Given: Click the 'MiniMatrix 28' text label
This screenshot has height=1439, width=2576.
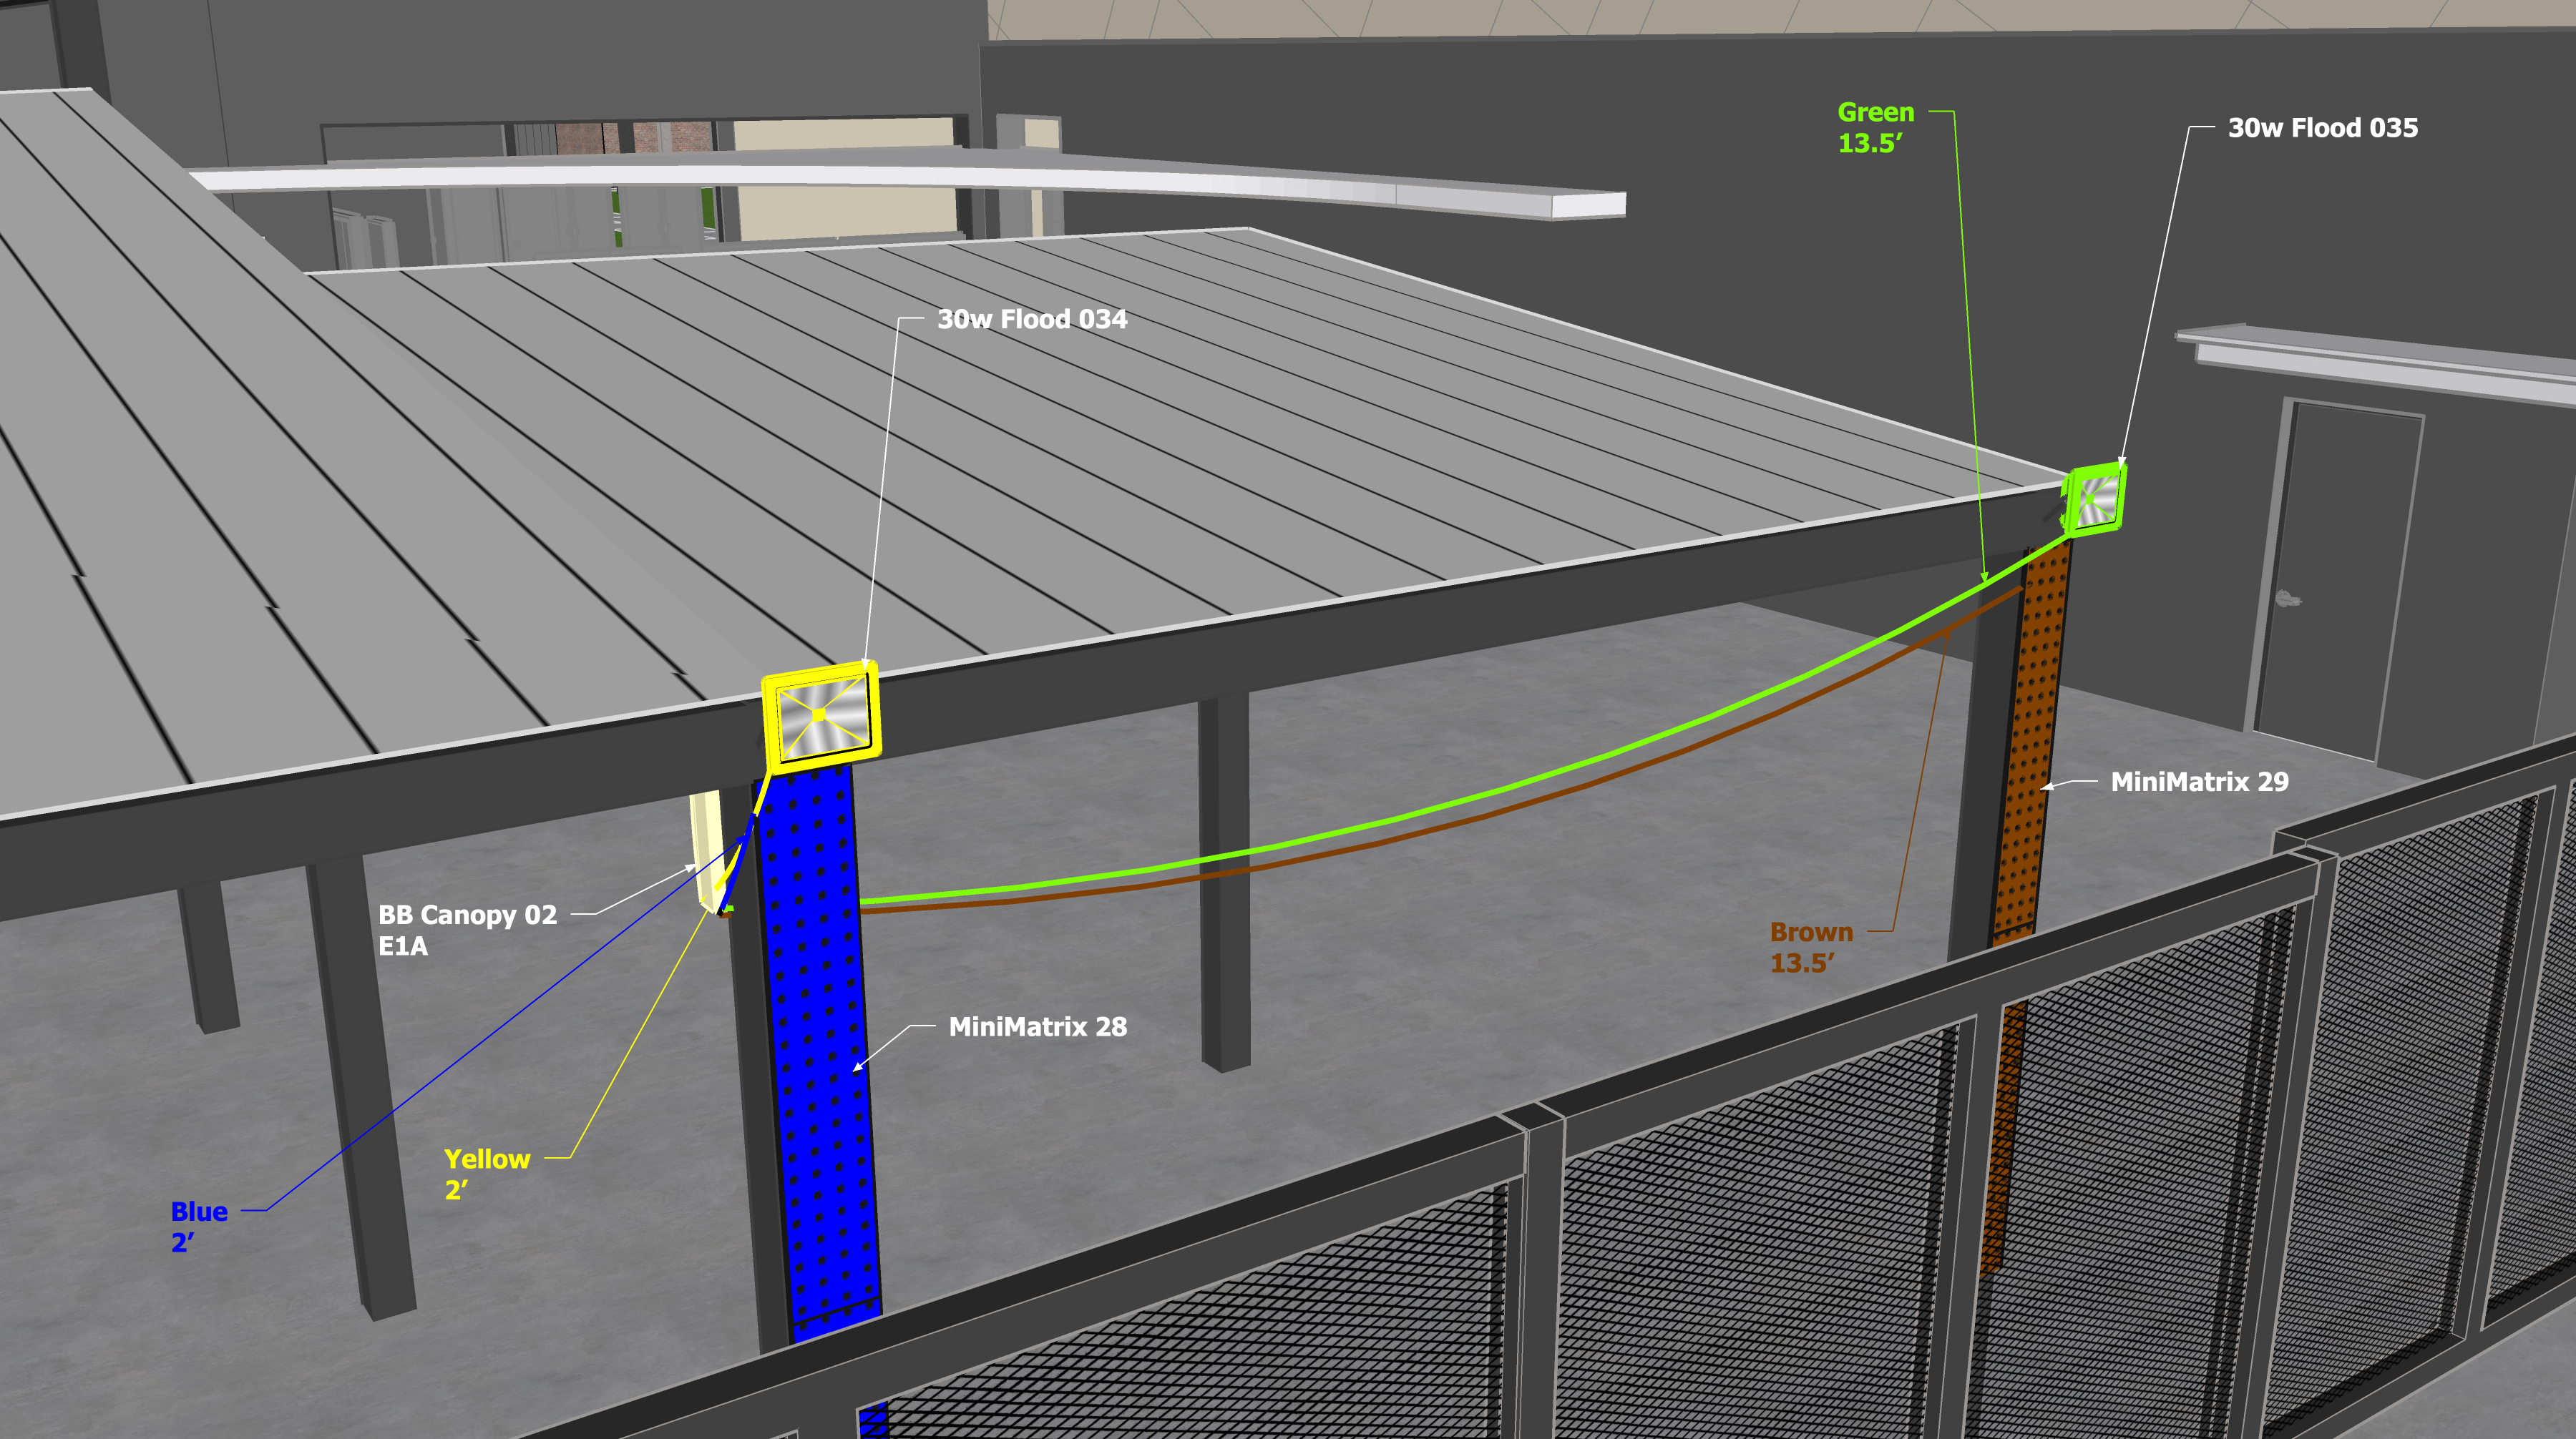Looking at the screenshot, I should pyautogui.click(x=1037, y=1027).
